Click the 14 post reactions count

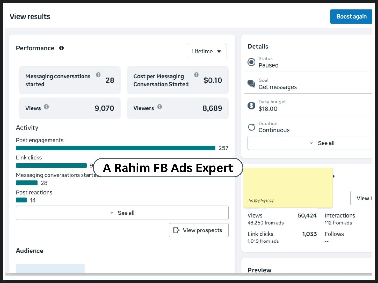[x=33, y=200]
